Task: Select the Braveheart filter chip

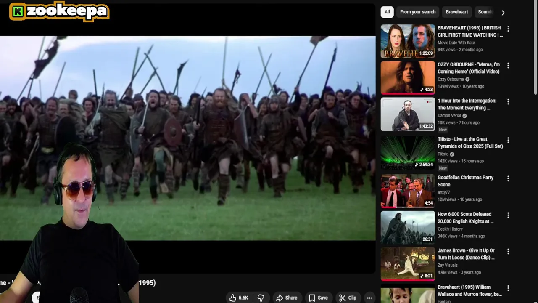Action: click(457, 12)
